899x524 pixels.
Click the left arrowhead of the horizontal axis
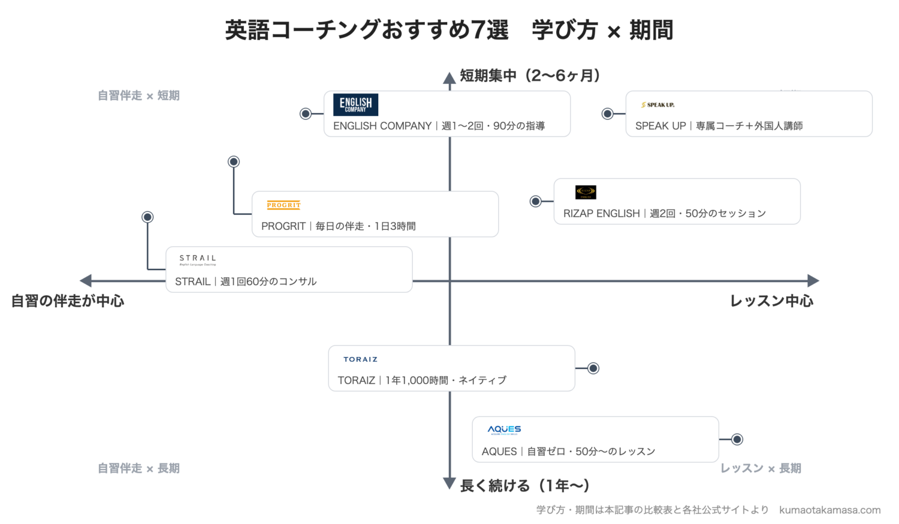tap(86, 280)
